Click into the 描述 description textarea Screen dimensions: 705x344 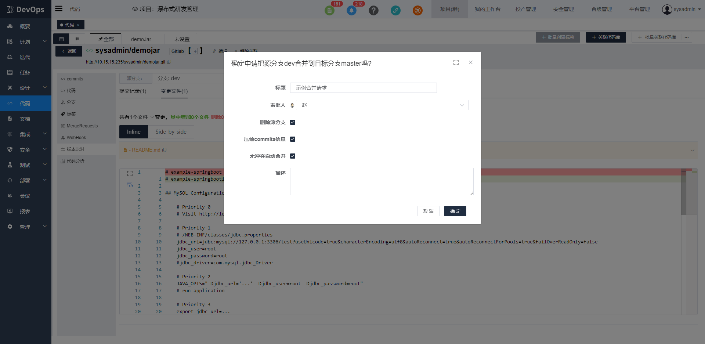coord(382,181)
